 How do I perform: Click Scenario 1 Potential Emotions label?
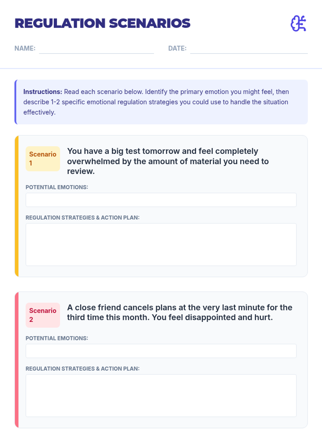[57, 187]
